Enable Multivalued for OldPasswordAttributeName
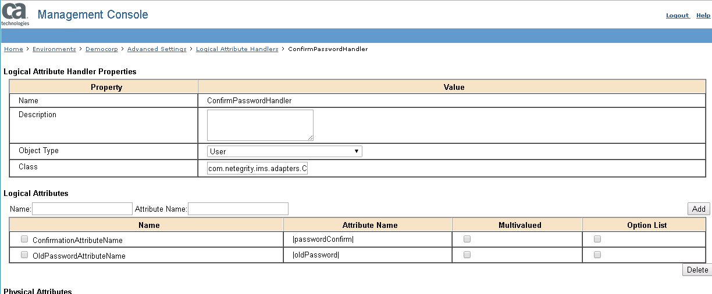The width and height of the screenshot is (712, 294). click(467, 255)
